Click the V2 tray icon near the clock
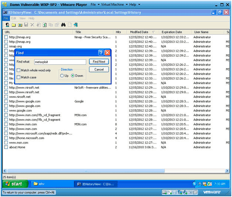This screenshot has width=232, height=197. (x=209, y=184)
